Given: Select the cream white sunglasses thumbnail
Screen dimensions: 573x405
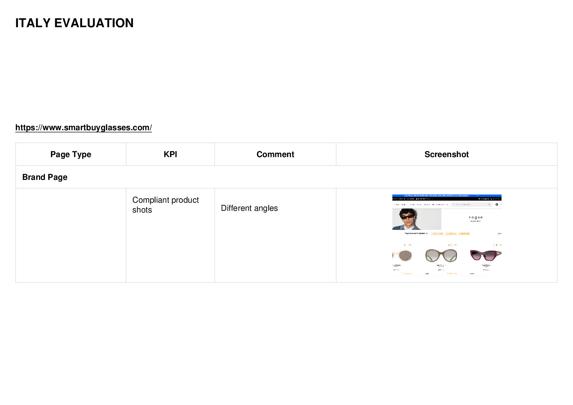Looking at the screenshot, I should (402, 255).
